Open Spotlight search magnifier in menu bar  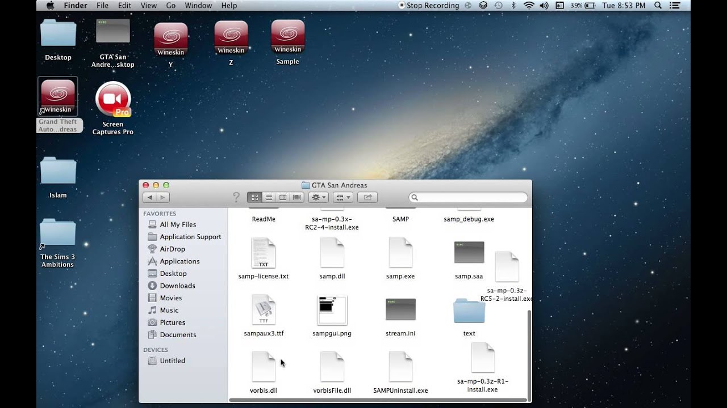[658, 6]
